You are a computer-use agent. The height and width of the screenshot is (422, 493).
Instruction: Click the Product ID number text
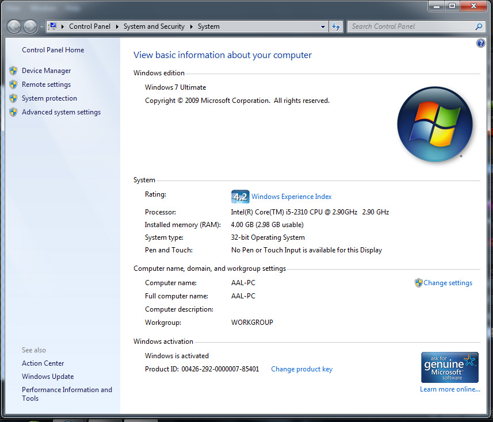click(x=220, y=369)
